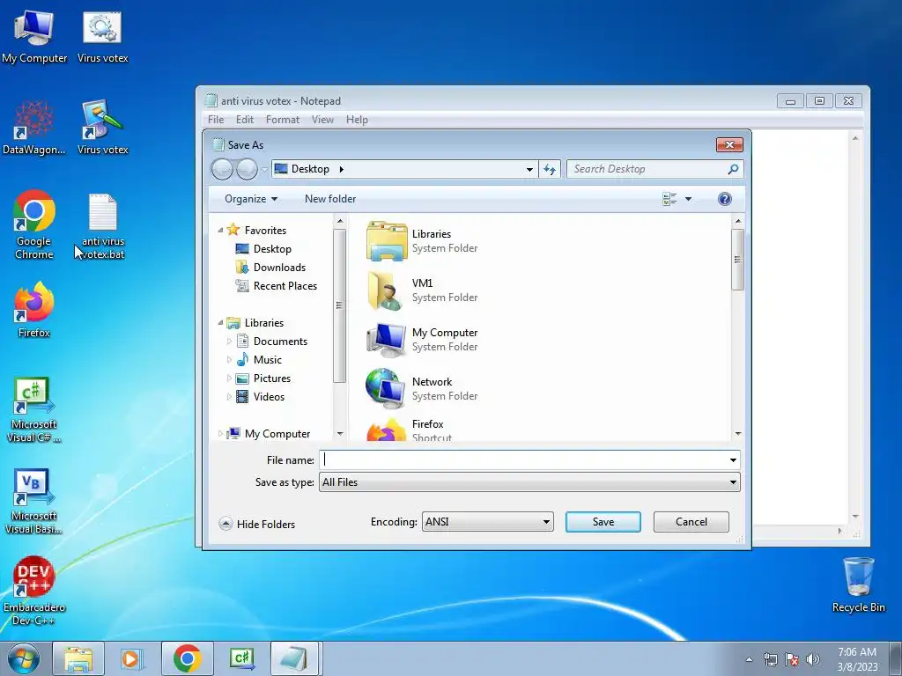Switch to Notepad taskbar button
The height and width of the screenshot is (676, 902).
(294, 658)
